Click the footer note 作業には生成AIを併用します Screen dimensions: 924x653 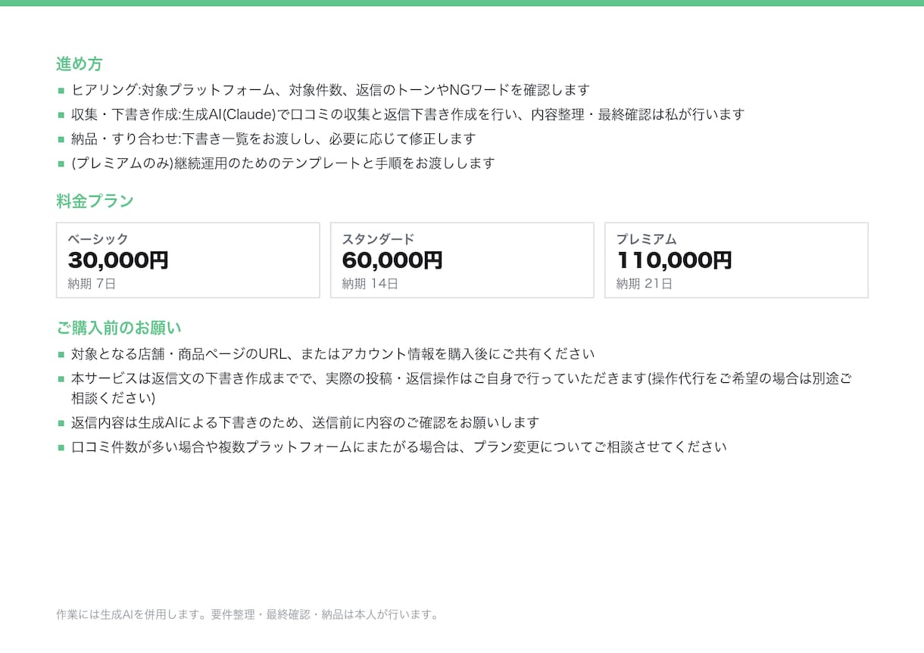pos(248,614)
